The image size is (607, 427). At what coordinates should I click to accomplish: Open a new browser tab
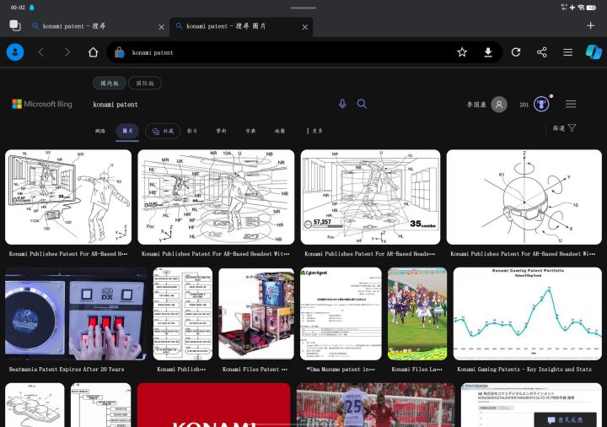590,25
